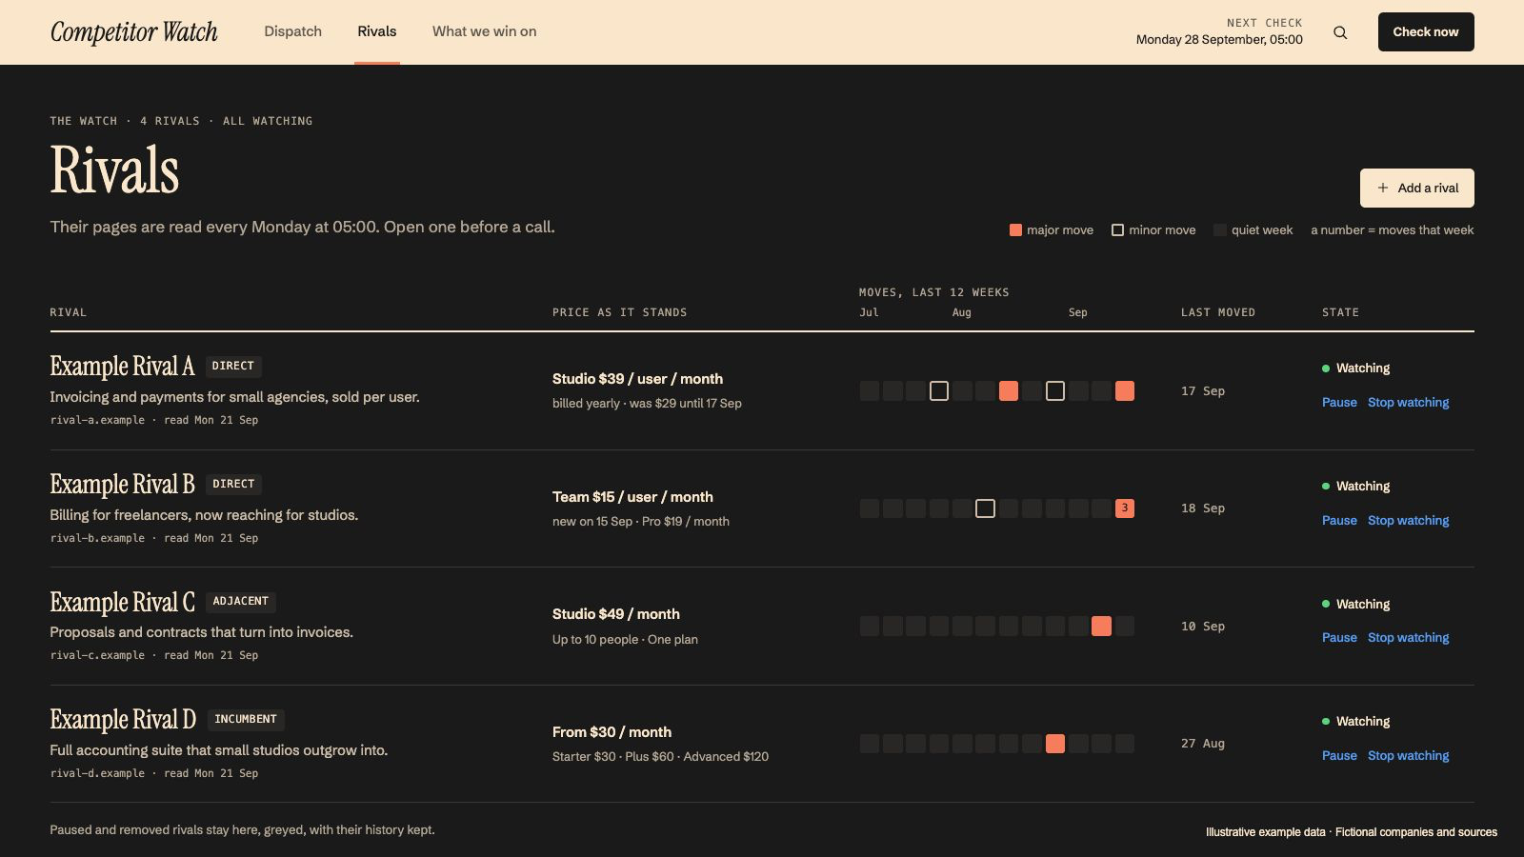Pause watching Example Rival C

pyautogui.click(x=1339, y=638)
